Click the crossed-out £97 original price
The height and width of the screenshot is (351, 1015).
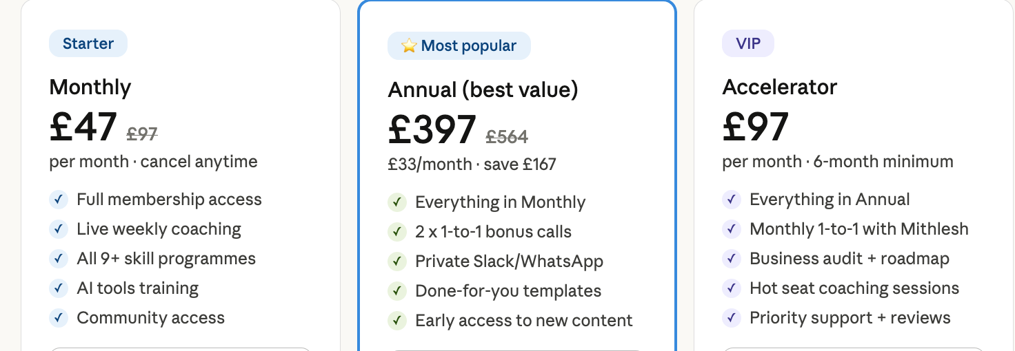tap(143, 134)
